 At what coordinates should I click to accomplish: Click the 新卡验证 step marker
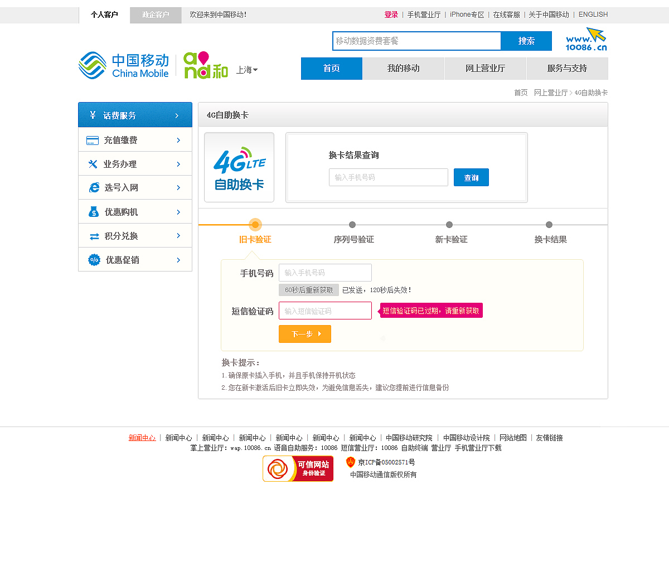(449, 225)
